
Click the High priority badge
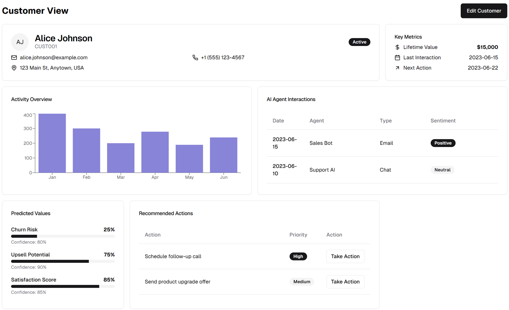click(x=298, y=256)
